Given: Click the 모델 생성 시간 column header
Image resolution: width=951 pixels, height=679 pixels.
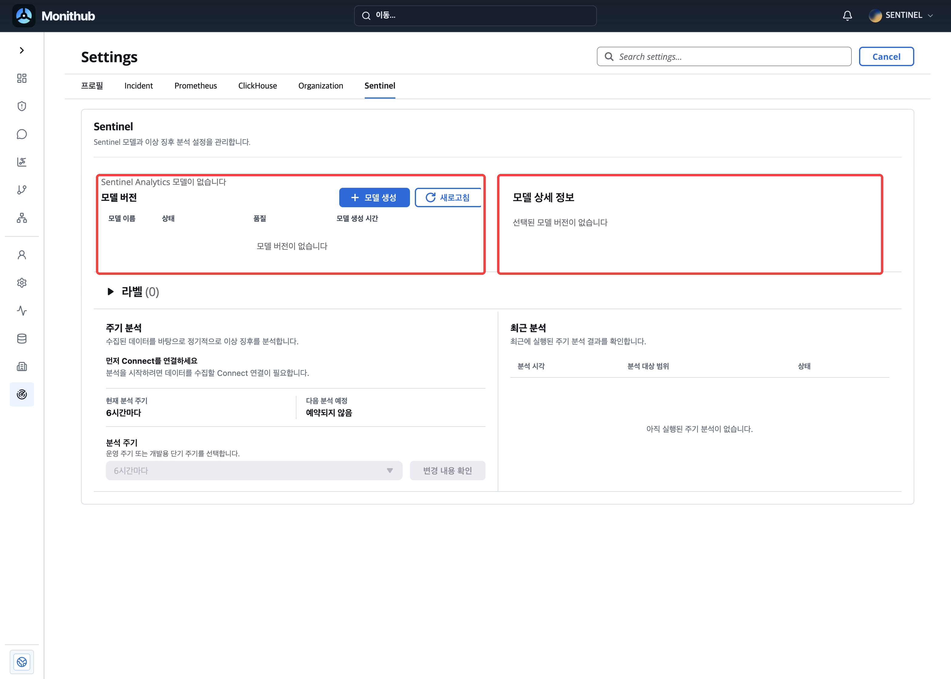Looking at the screenshot, I should 357,218.
